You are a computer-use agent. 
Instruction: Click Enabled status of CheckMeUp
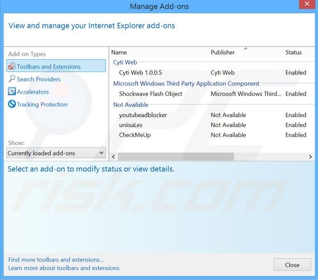(296, 135)
